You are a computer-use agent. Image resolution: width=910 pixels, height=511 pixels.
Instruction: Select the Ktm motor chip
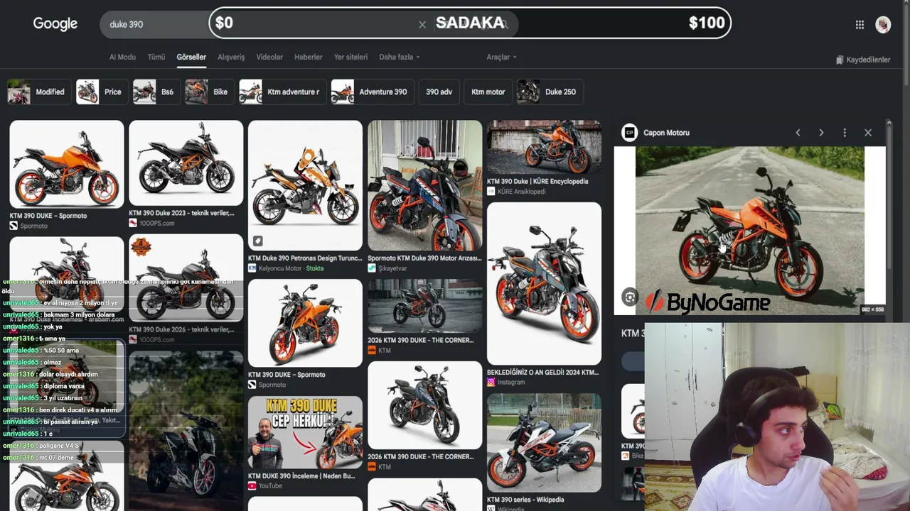[488, 92]
